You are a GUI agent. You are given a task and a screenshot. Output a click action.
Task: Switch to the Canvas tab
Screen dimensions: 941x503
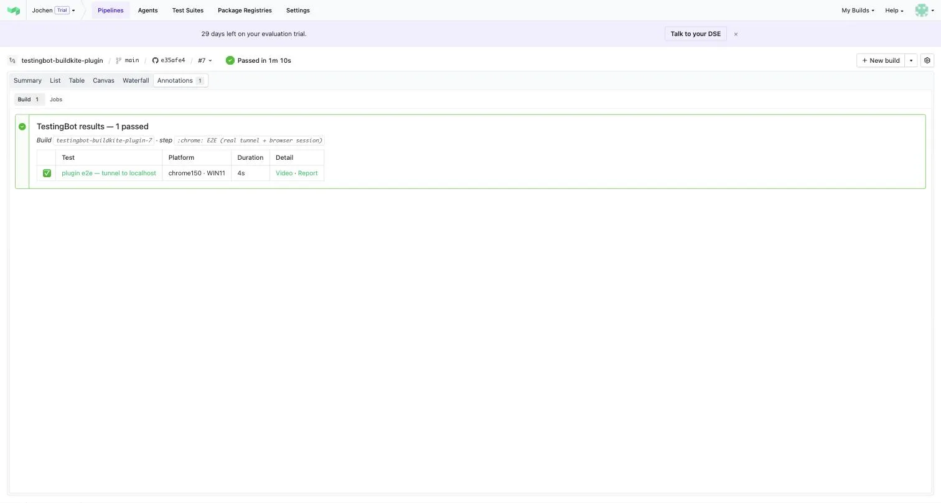103,81
